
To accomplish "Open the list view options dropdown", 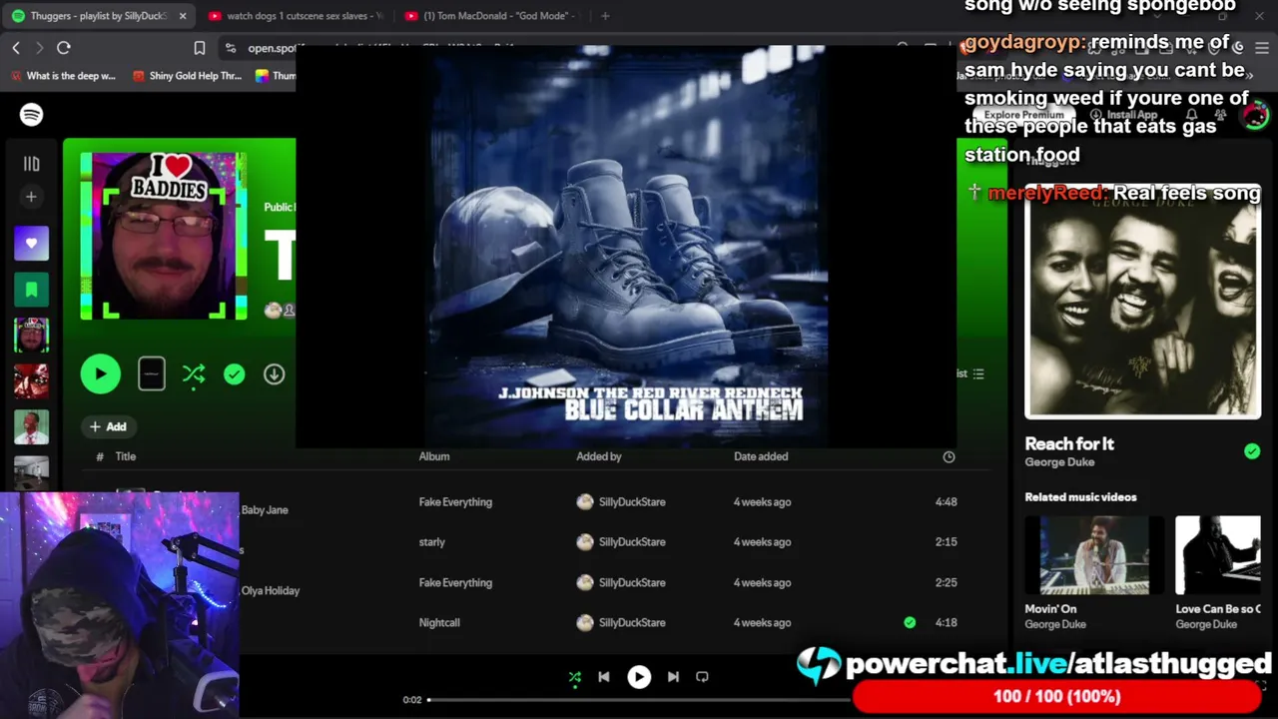I will pyautogui.click(x=970, y=373).
